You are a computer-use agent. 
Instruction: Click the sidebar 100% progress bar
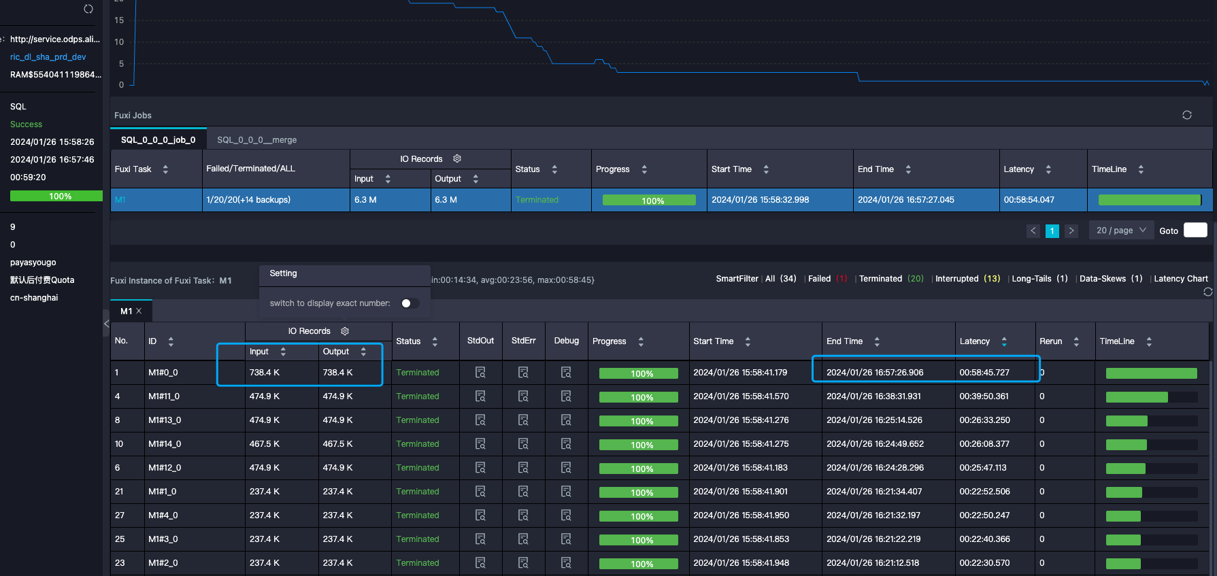pos(56,196)
